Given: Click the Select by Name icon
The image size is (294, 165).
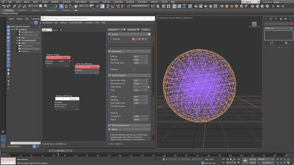Looking at the screenshot, I should click(x=45, y=6).
